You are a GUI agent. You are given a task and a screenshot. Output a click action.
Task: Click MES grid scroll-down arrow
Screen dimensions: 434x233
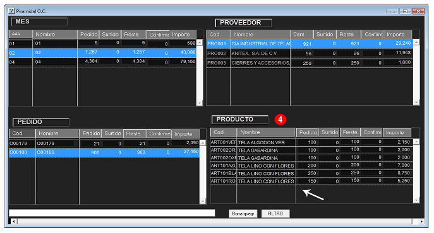pyautogui.click(x=200, y=103)
